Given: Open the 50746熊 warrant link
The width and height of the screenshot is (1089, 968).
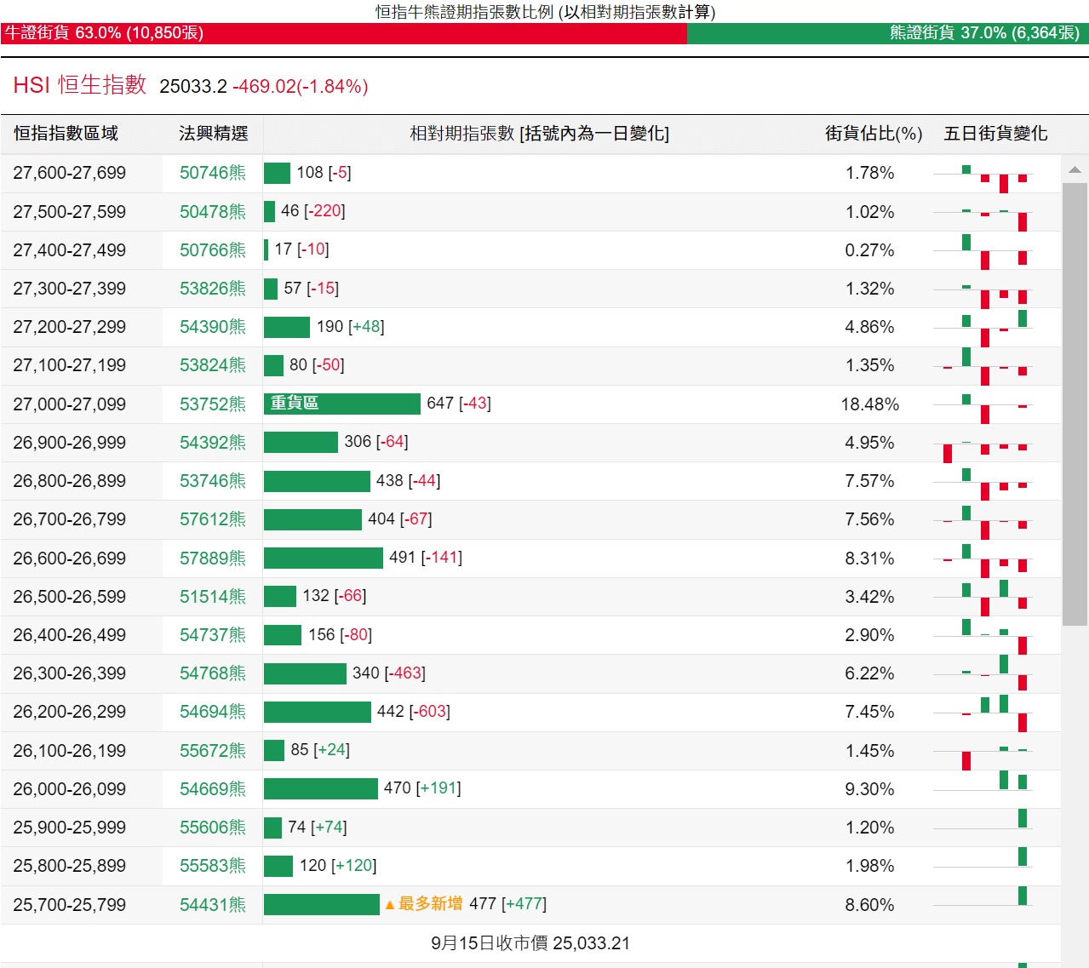Looking at the screenshot, I should (x=212, y=173).
